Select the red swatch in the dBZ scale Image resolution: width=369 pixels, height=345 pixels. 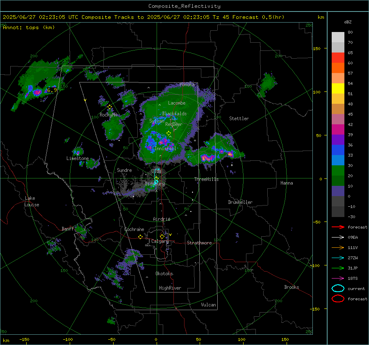coord(338,58)
